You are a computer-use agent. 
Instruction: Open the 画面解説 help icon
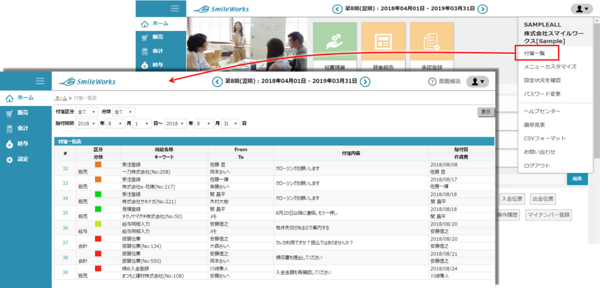point(432,81)
